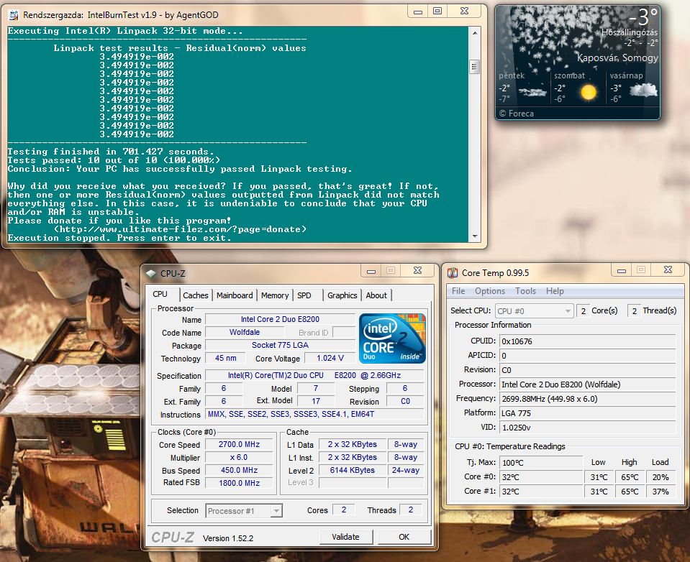The image size is (690, 562).
Task: Open the About tab in CPU-Z
Action: coord(376,295)
